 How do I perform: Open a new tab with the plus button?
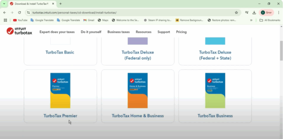pos(61,4)
